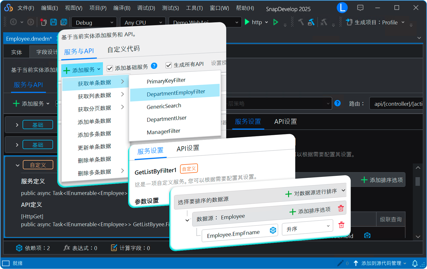Open the Any CPU platform dropdown
The image size is (427, 269).
(143, 22)
